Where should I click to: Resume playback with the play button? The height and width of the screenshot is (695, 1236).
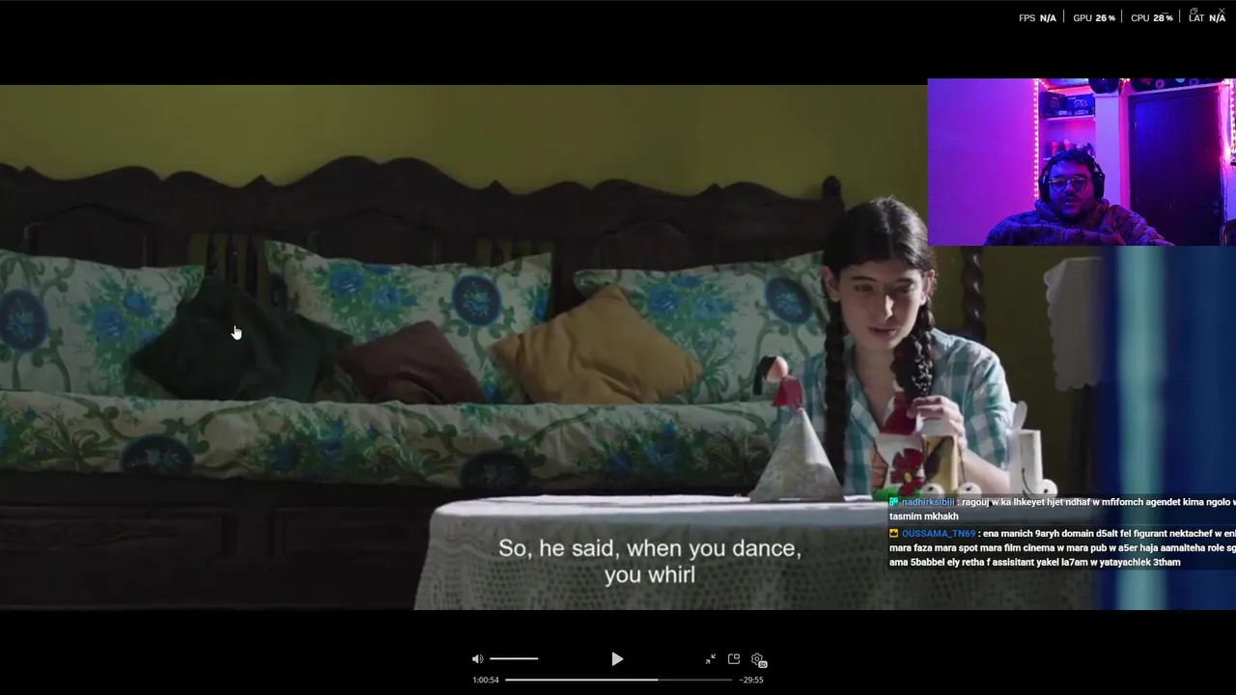(x=617, y=659)
